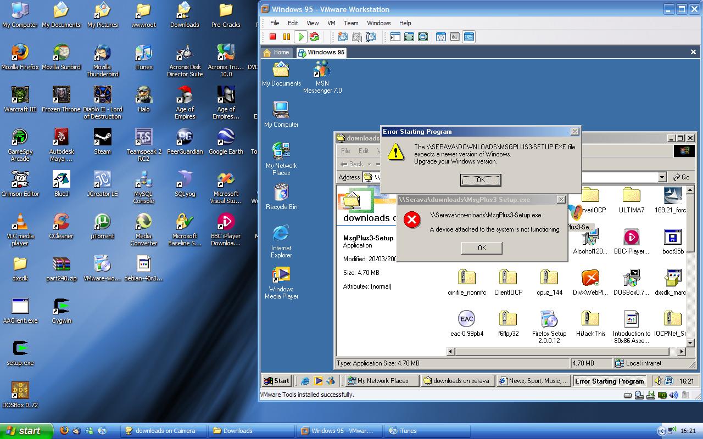703x439 pixels.
Task: Click the VMware Power Off stop button
Action: coord(272,37)
